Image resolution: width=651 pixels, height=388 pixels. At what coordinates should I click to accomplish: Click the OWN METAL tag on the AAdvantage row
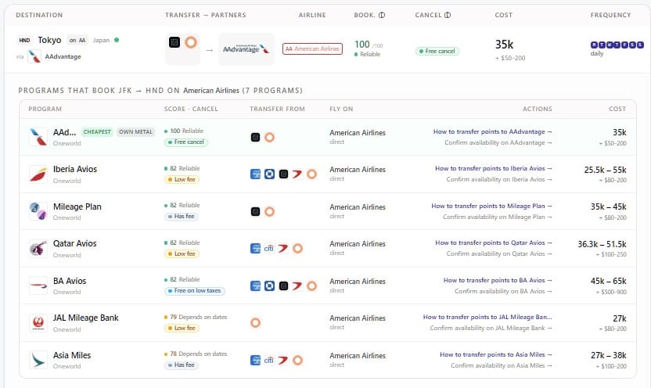tap(136, 132)
